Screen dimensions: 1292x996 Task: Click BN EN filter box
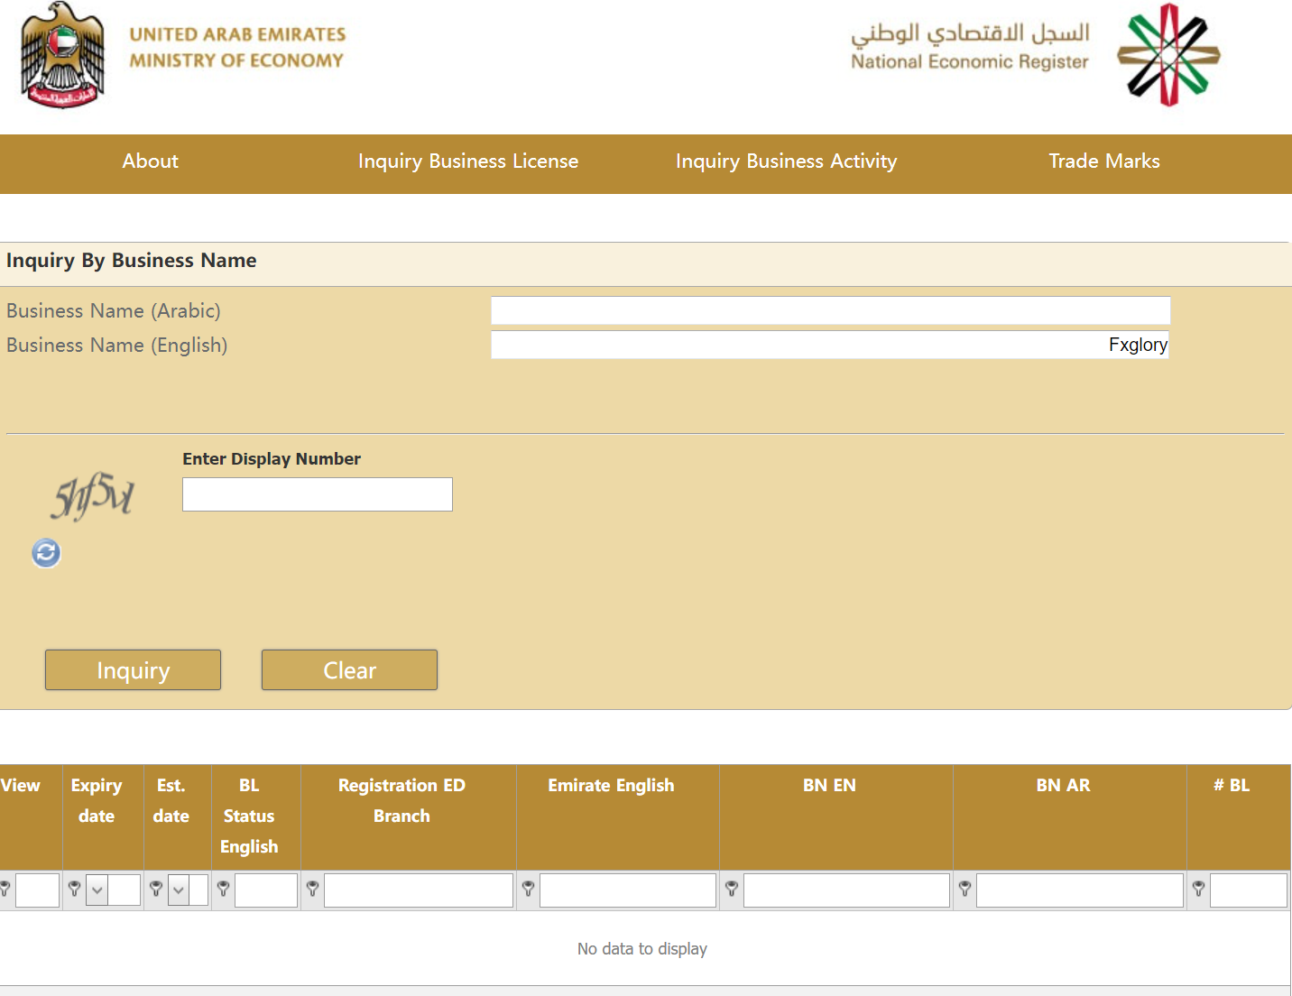click(x=846, y=890)
